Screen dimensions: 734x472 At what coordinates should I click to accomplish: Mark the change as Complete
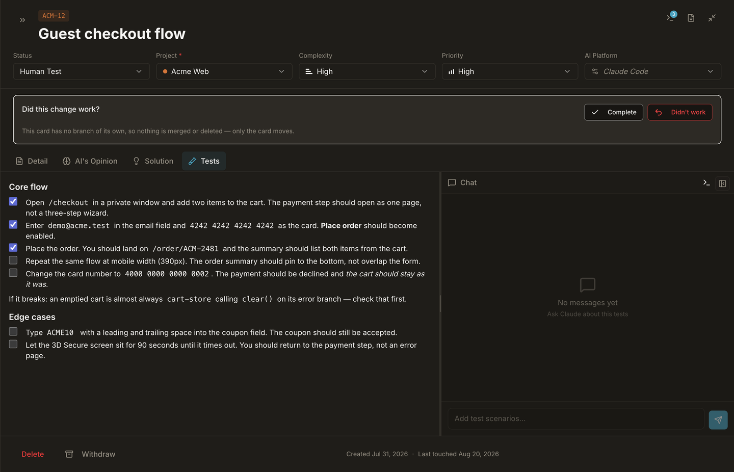614,112
